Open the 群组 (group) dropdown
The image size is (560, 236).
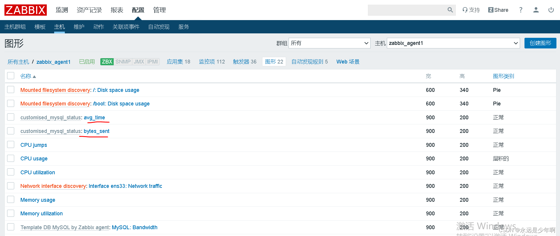(x=329, y=43)
